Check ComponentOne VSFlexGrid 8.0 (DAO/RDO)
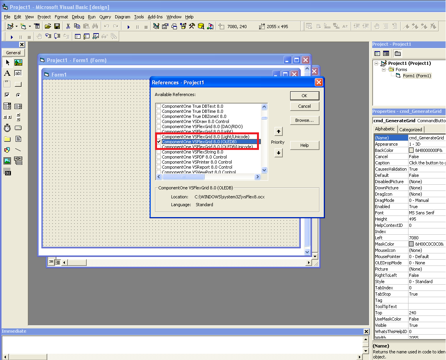The image size is (446, 360). click(x=159, y=127)
